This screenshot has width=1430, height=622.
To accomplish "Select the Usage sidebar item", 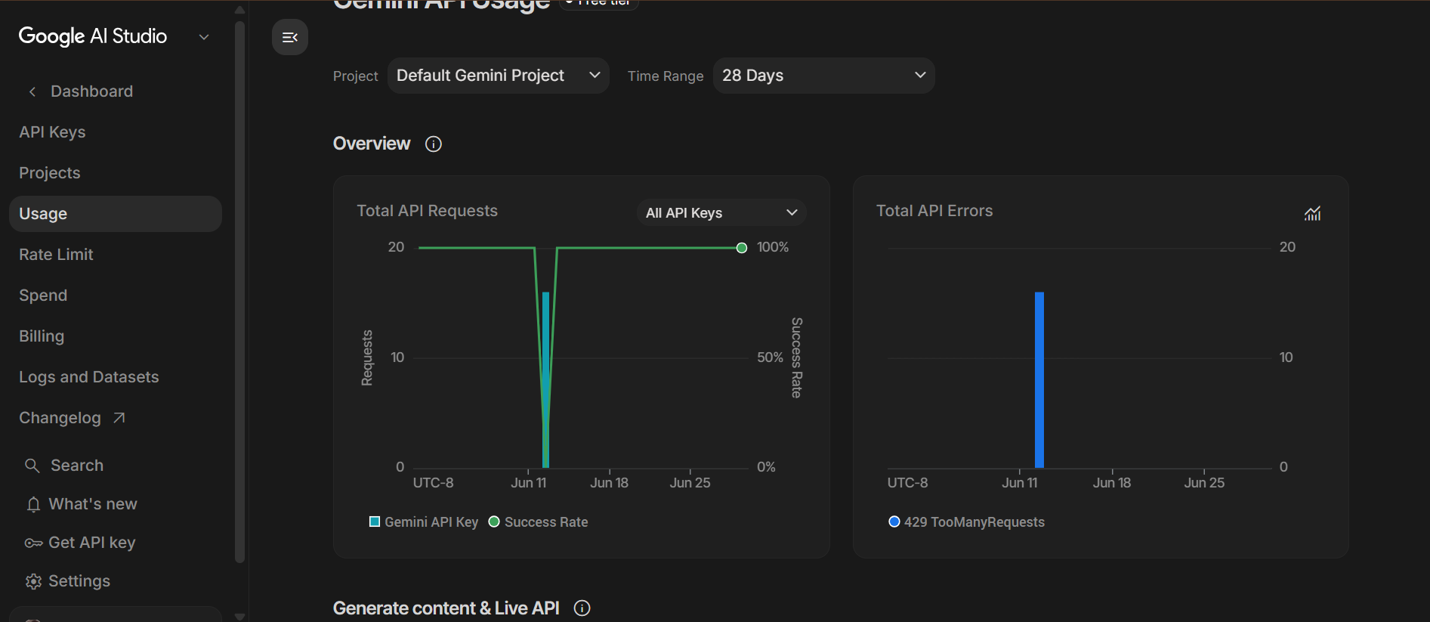I will (116, 214).
